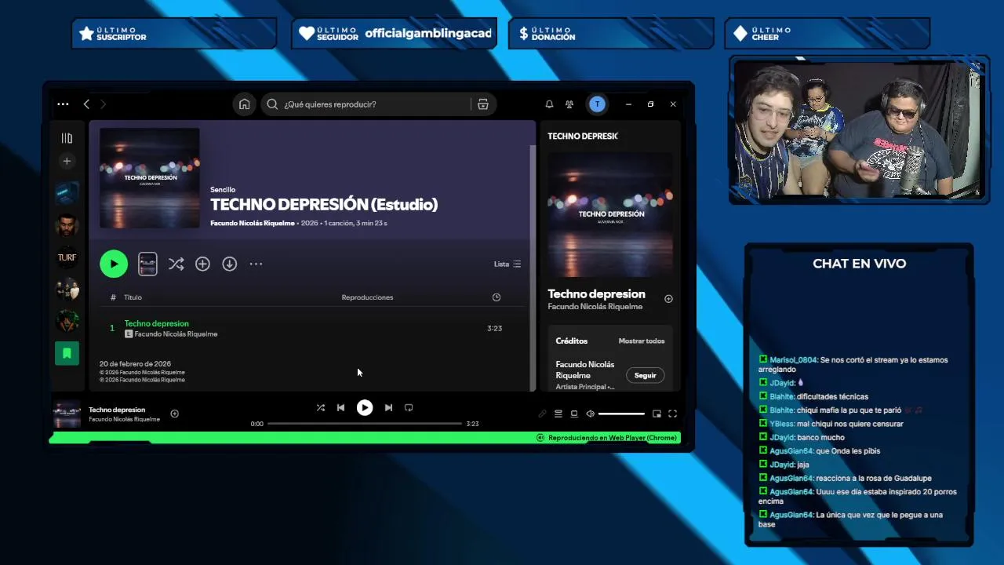Open the Friend Activity icon
1004x565 pixels.
[x=569, y=104]
